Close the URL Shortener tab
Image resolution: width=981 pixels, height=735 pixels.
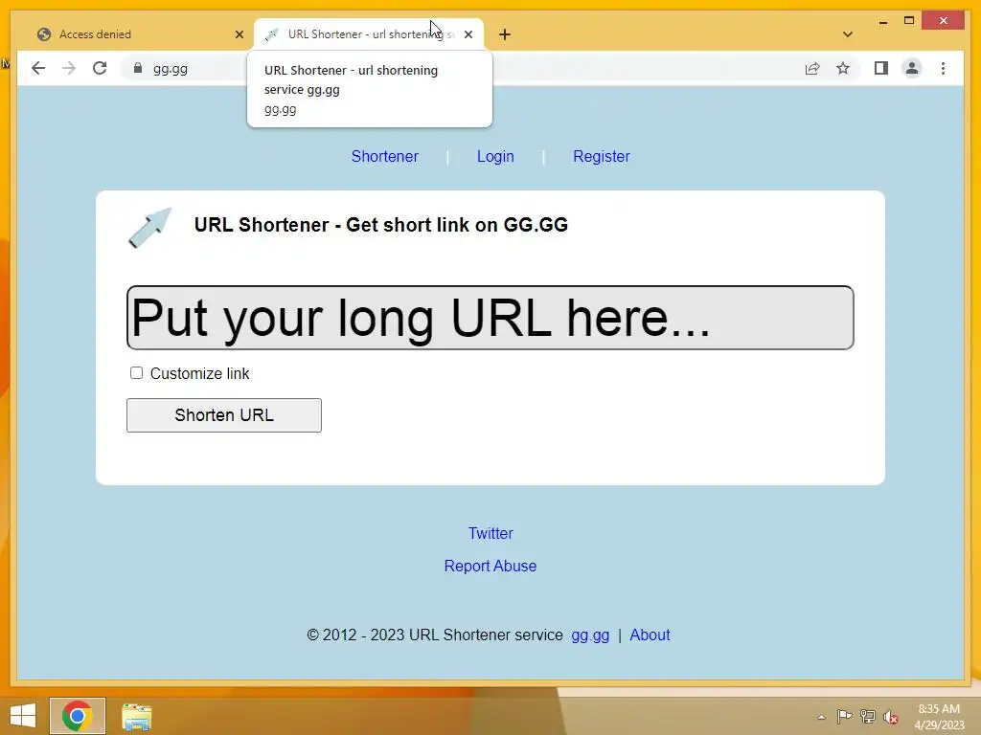click(468, 34)
